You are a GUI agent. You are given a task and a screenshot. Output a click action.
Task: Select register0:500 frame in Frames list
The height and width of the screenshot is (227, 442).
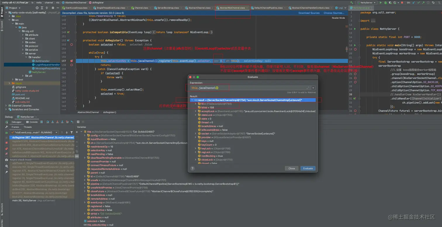coord(42,141)
